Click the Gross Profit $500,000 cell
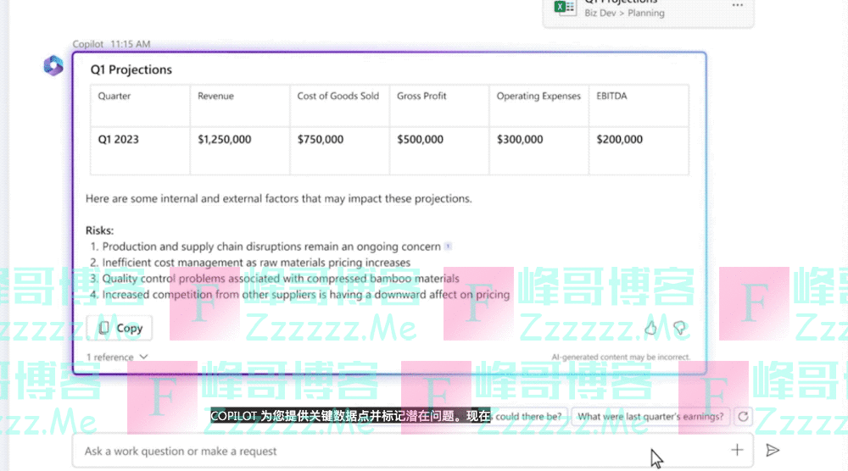Image resolution: width=848 pixels, height=471 pixels. pos(420,139)
